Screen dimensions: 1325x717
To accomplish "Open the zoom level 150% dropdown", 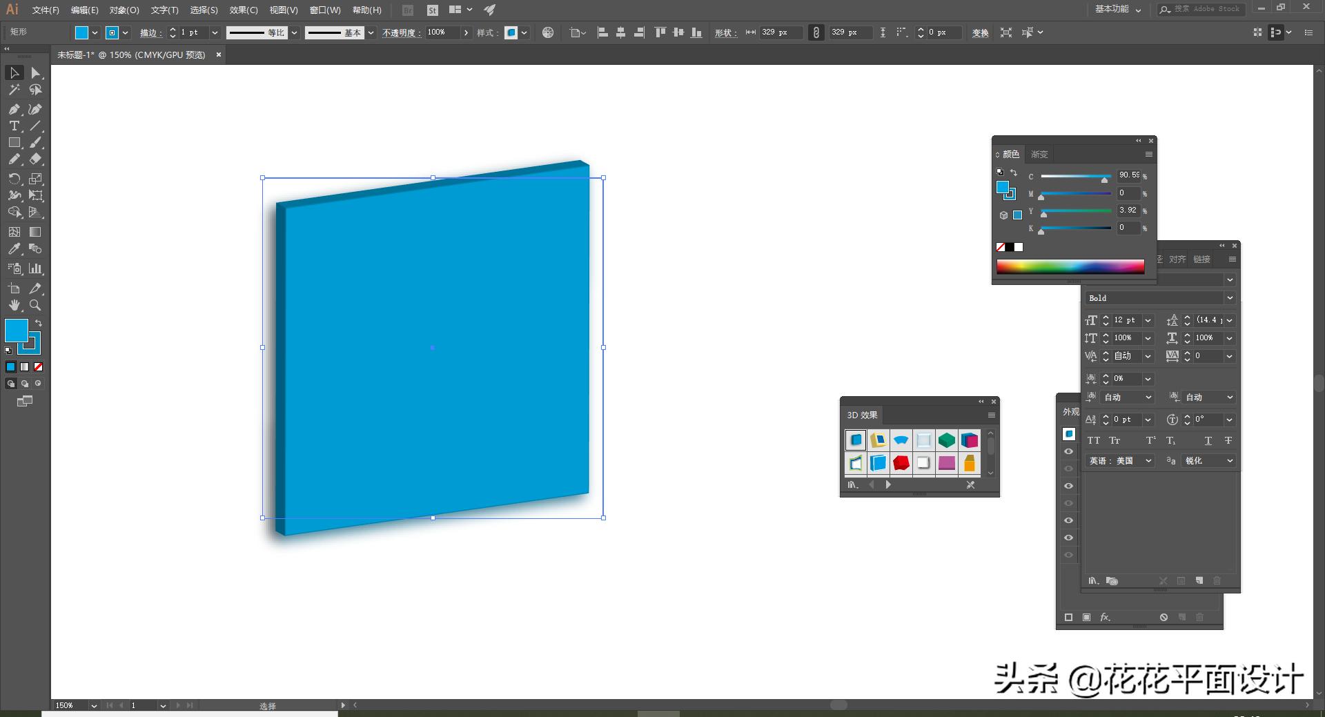I will [93, 705].
